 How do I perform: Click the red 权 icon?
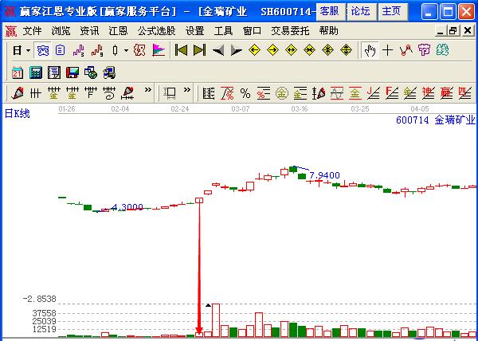coord(139,50)
